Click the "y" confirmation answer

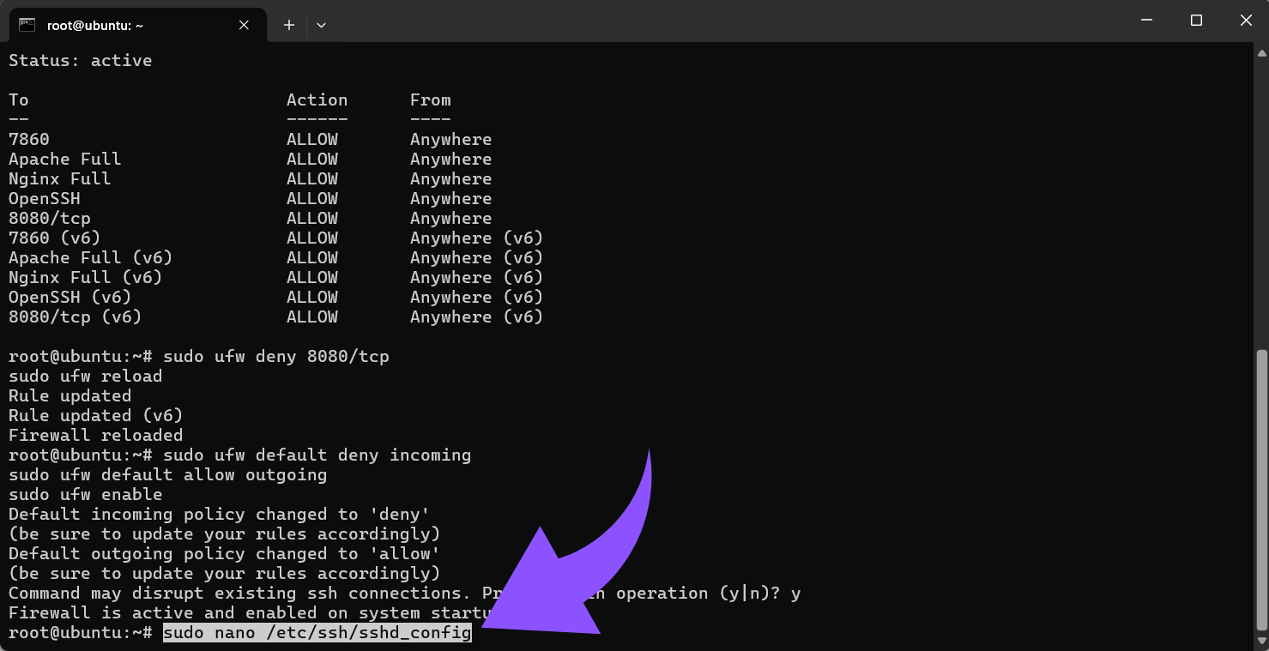[798, 593]
